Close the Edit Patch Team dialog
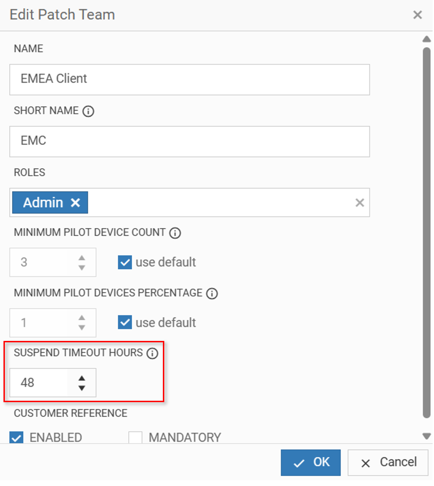The image size is (434, 486). pyautogui.click(x=417, y=15)
